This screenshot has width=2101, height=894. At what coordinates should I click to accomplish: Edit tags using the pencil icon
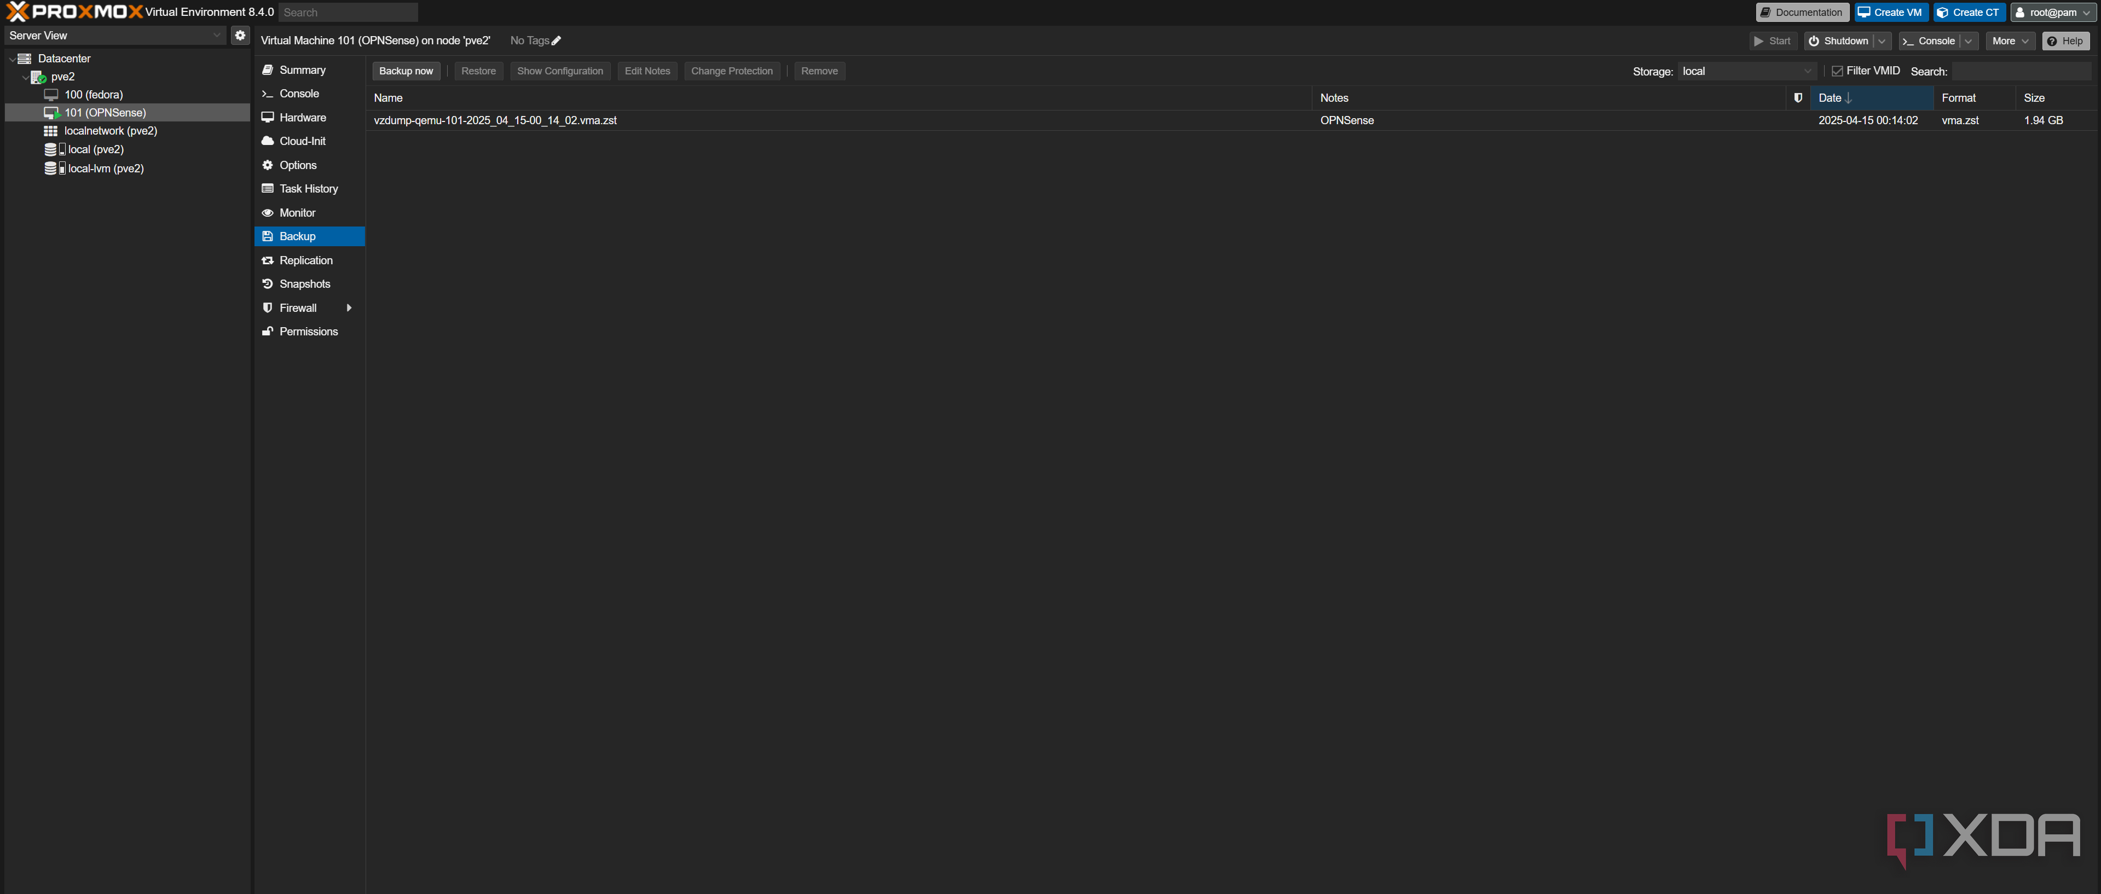[556, 41]
